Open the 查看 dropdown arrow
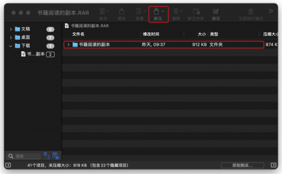282x174 pixels. (145, 11)
